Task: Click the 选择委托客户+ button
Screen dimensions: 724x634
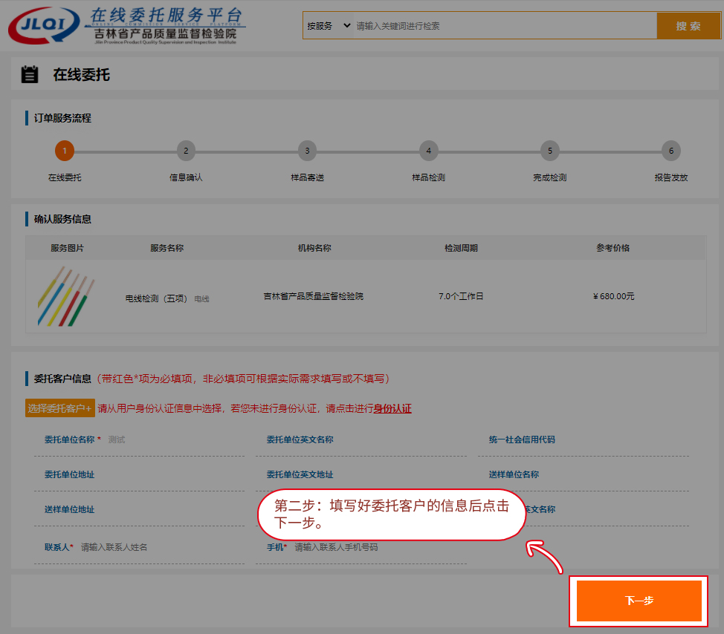Action: (x=59, y=408)
